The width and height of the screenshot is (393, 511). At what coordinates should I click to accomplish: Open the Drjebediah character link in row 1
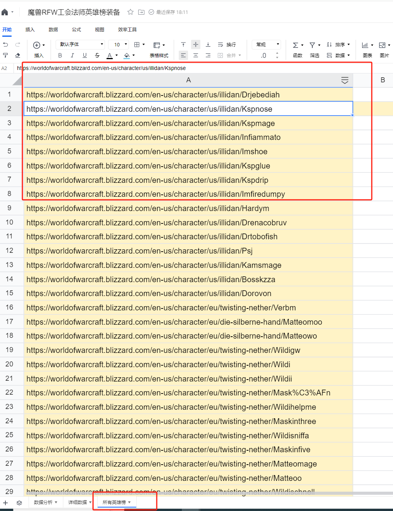(x=153, y=95)
